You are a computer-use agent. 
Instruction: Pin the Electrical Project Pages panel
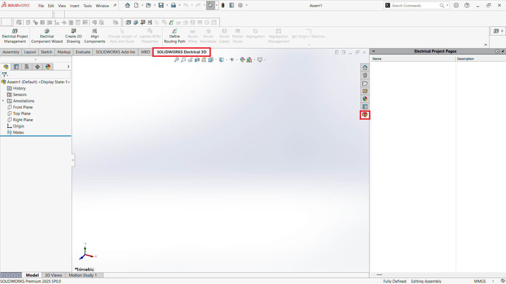[503, 51]
